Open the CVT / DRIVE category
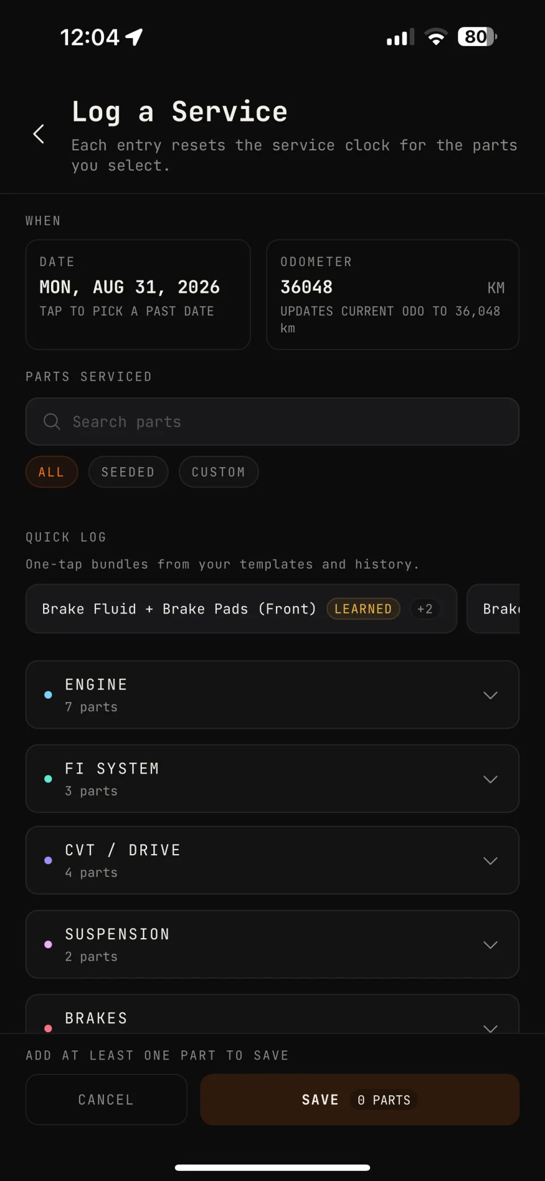This screenshot has height=1181, width=545. point(272,860)
